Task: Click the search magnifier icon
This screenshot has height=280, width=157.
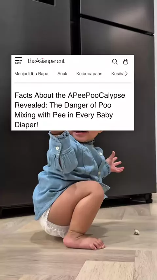Action: click(115, 62)
